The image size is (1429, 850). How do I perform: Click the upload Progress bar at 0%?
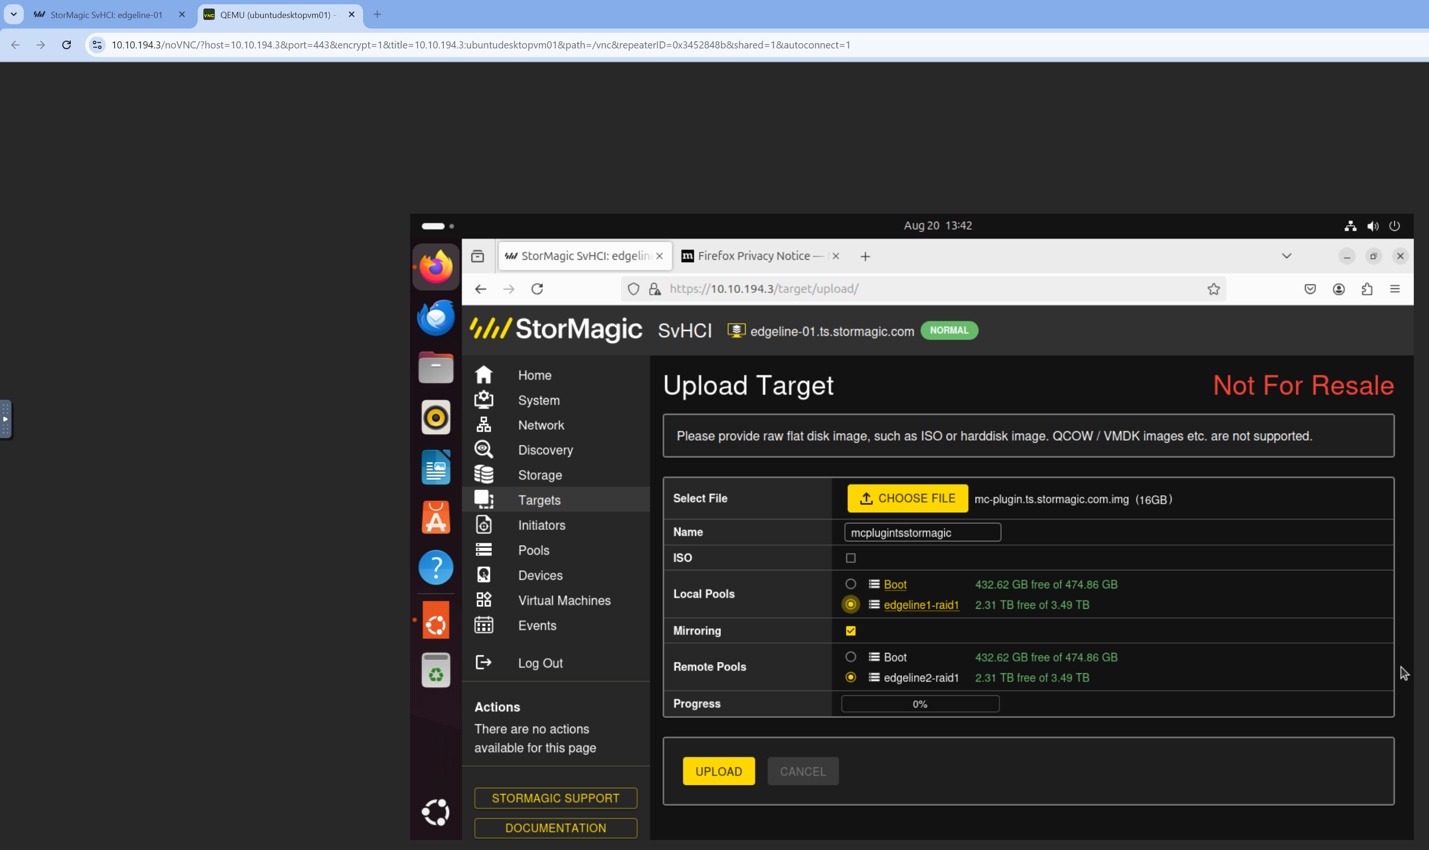click(920, 703)
